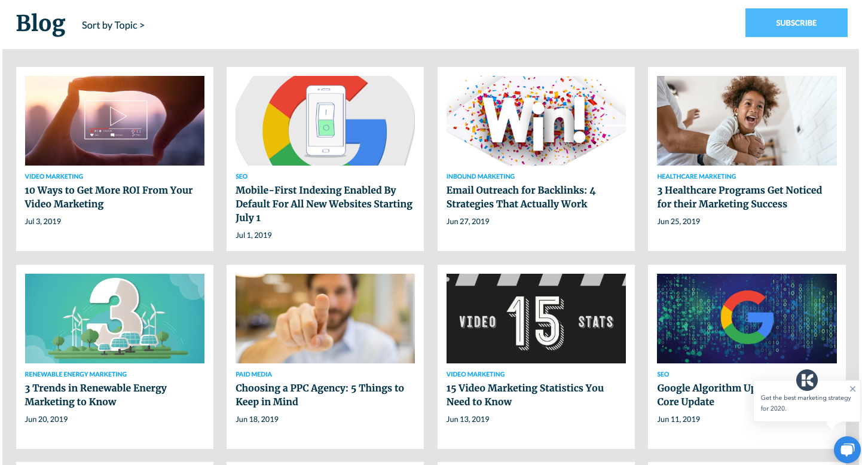Open Choosing a PPC Agency article
This screenshot has height=465, width=862.
pos(320,395)
